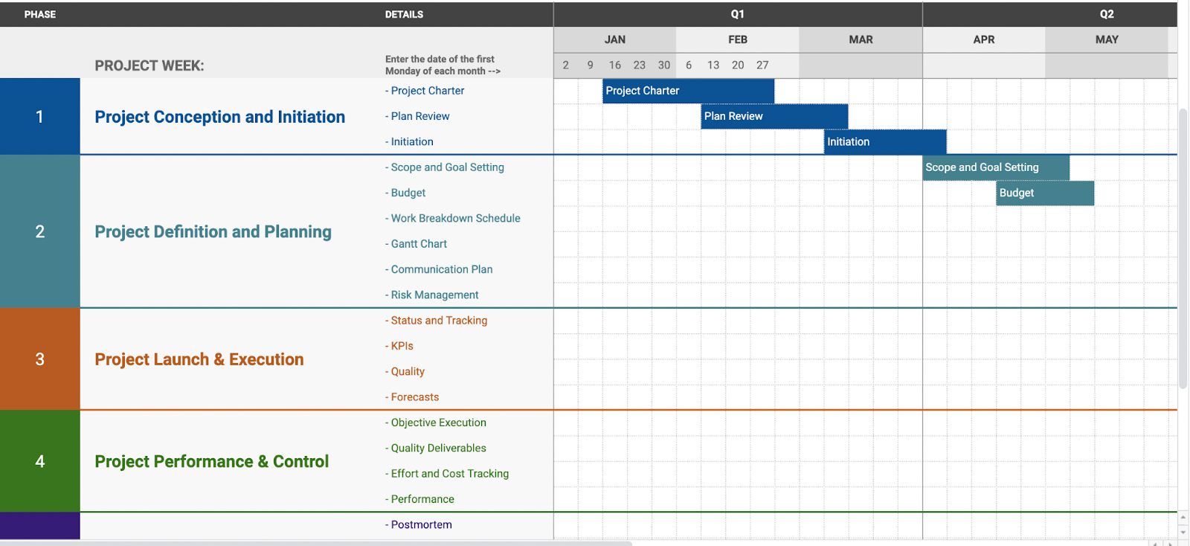Screen dimensions: 1190x546
Task: Select the Scope and Goal Setting bar
Action: [995, 167]
